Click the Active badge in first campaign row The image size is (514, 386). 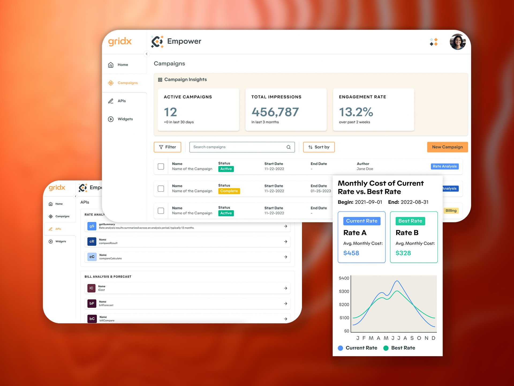(x=226, y=169)
